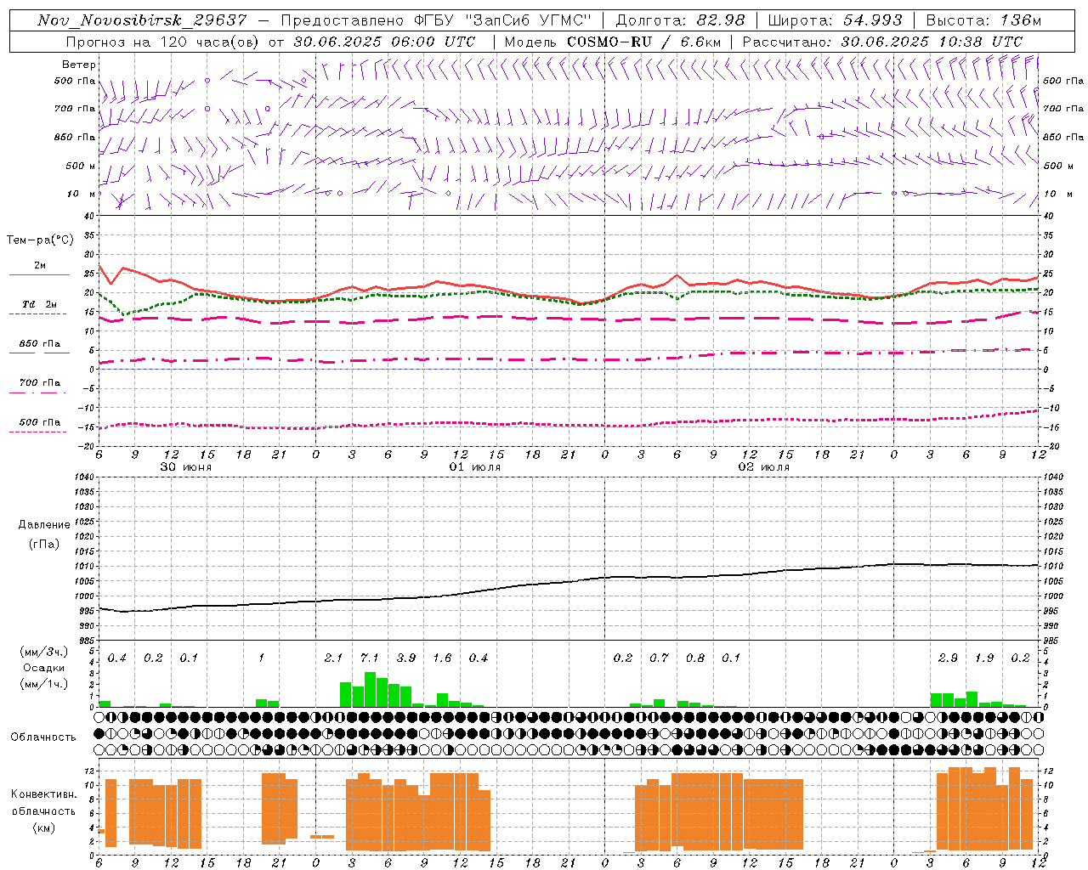Click the '2.9' precipitation total value
Screen dimensions: 1088x870
tap(948, 658)
